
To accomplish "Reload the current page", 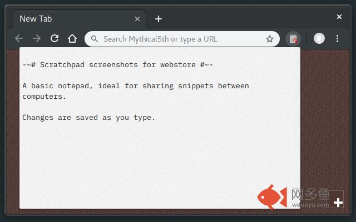I will 55,38.
